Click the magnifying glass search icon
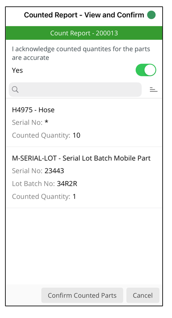The width and height of the screenshot is (172, 318). tap(15, 89)
